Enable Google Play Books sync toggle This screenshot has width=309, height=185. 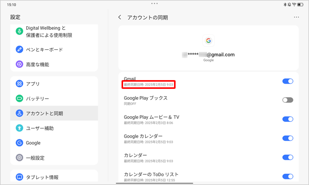point(288,100)
